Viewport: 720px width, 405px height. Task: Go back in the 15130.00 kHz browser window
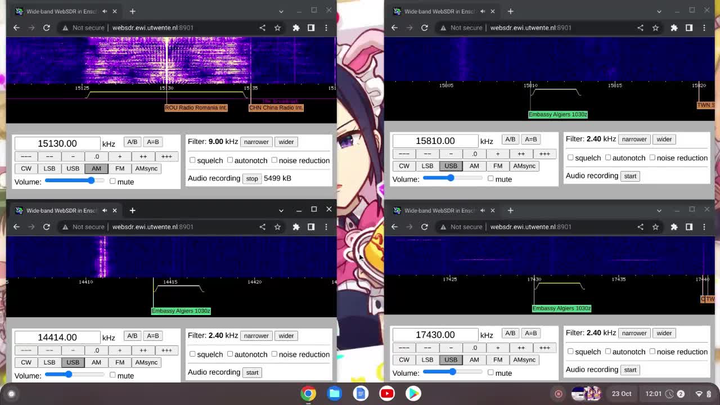click(16, 28)
